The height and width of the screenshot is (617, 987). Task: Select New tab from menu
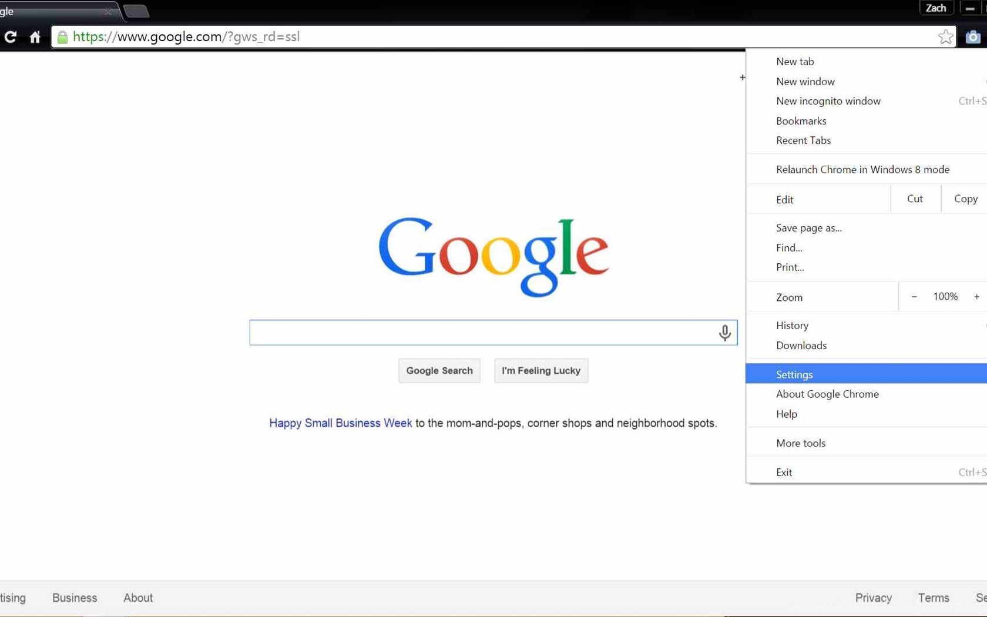click(x=866, y=62)
